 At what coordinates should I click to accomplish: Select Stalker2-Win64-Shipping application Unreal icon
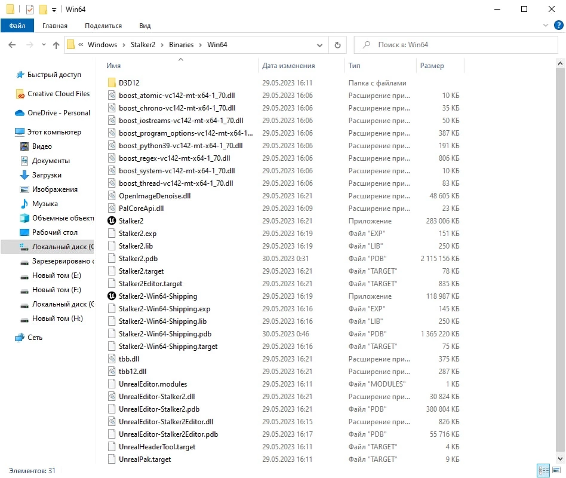tap(112, 296)
